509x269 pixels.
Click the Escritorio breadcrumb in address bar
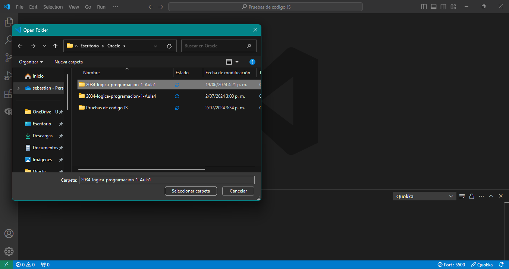(89, 46)
